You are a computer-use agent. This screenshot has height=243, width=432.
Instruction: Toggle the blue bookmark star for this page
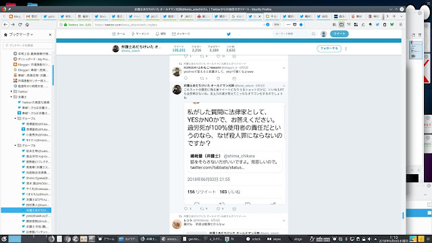pyautogui.click(x=301, y=24)
